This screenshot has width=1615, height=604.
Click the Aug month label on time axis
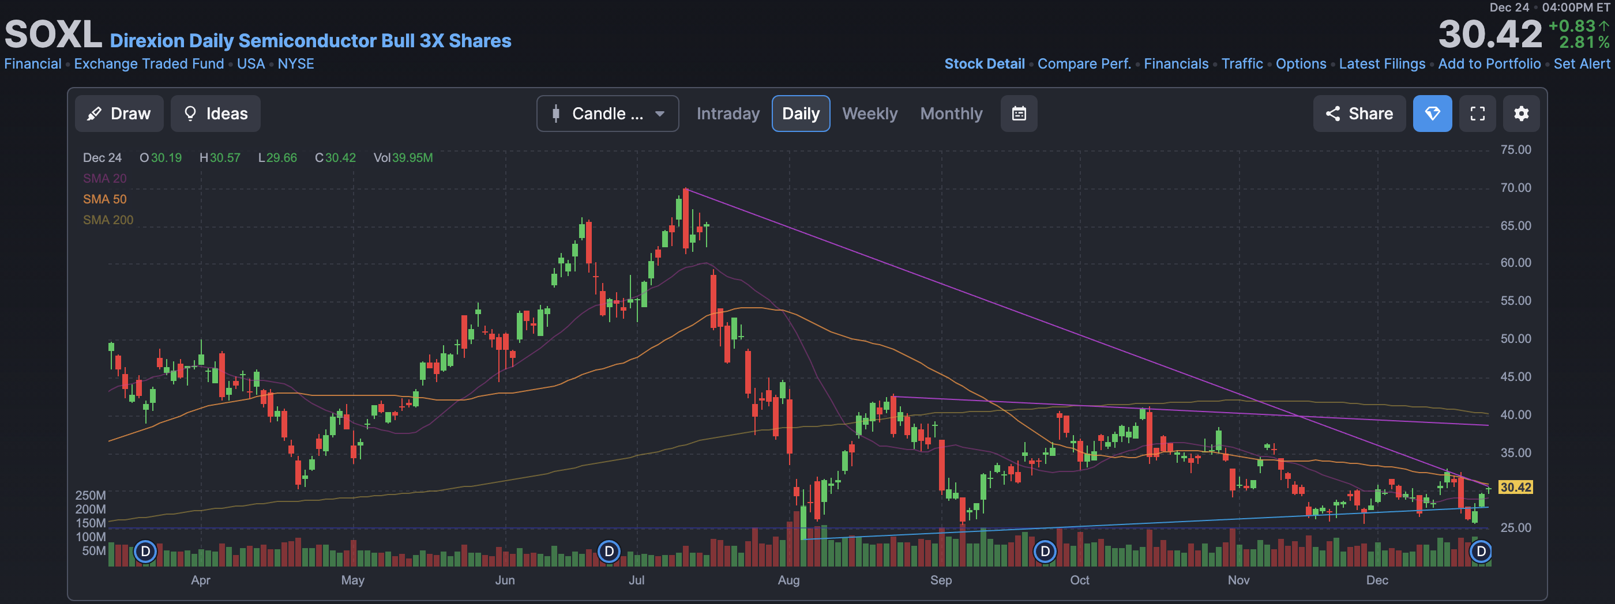pos(788,580)
